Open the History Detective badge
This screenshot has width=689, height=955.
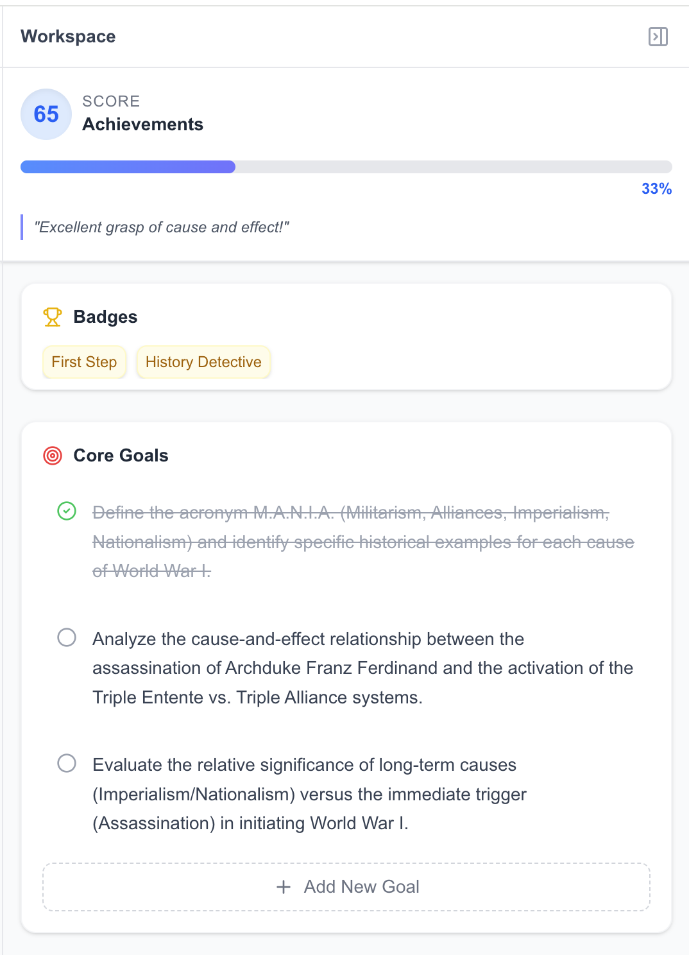(x=203, y=362)
